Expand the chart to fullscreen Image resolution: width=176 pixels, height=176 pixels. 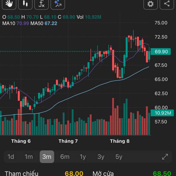(165, 157)
